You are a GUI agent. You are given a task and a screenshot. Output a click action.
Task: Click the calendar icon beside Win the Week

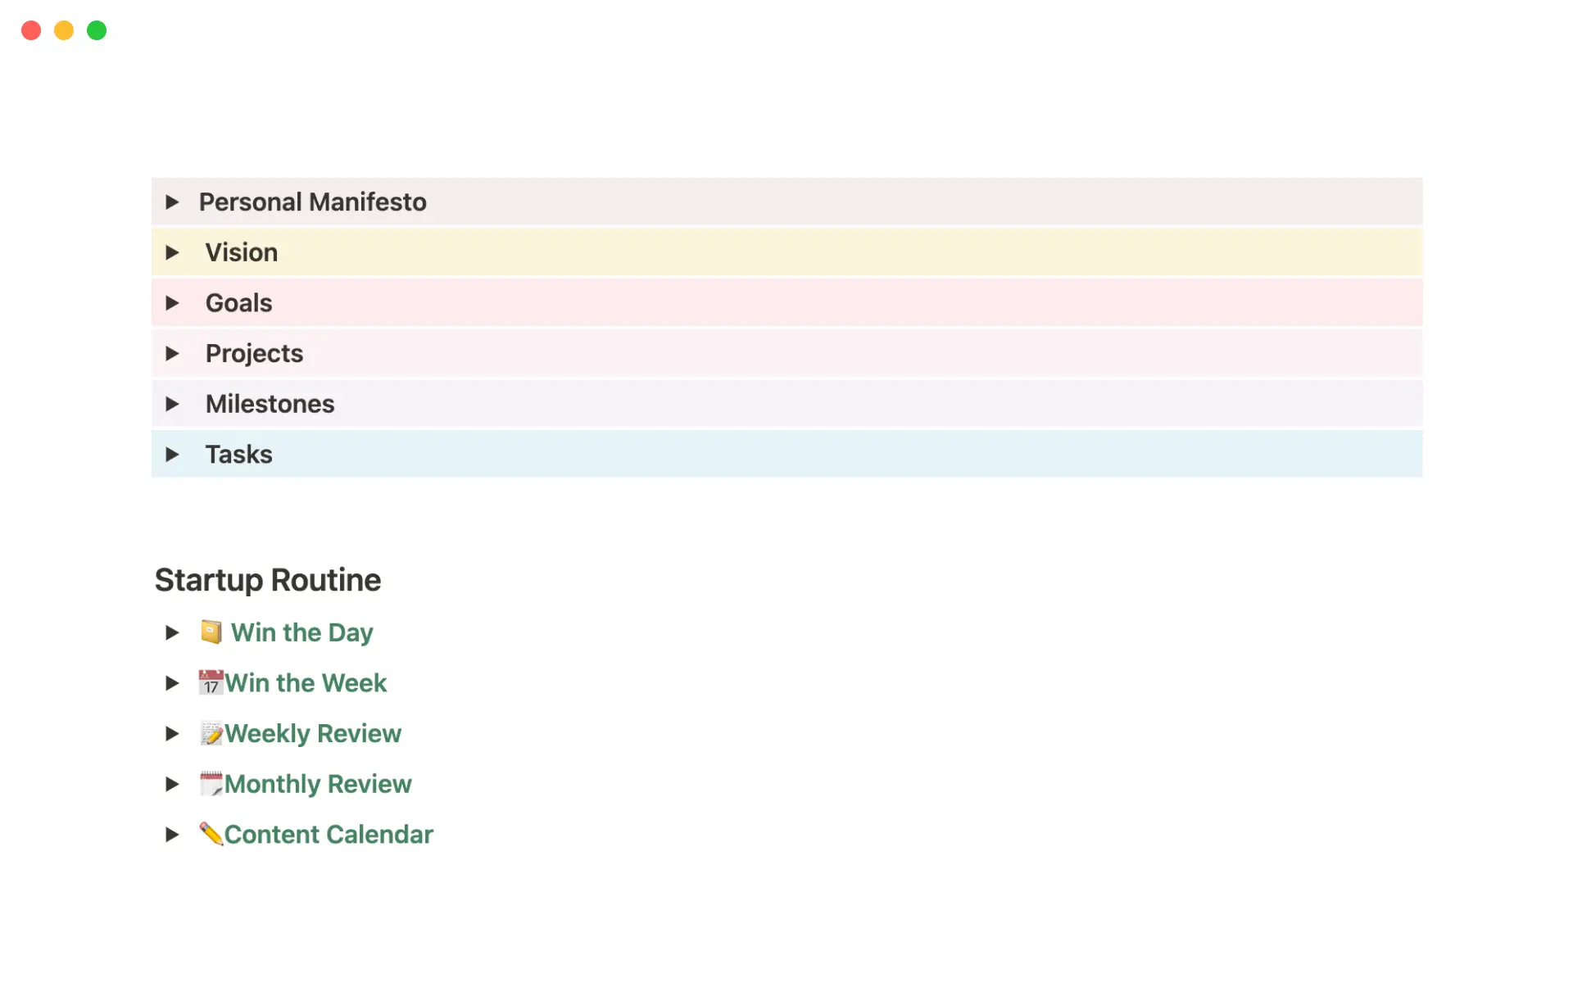tap(211, 682)
